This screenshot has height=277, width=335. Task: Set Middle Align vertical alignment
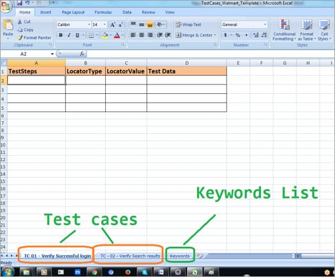click(x=142, y=25)
